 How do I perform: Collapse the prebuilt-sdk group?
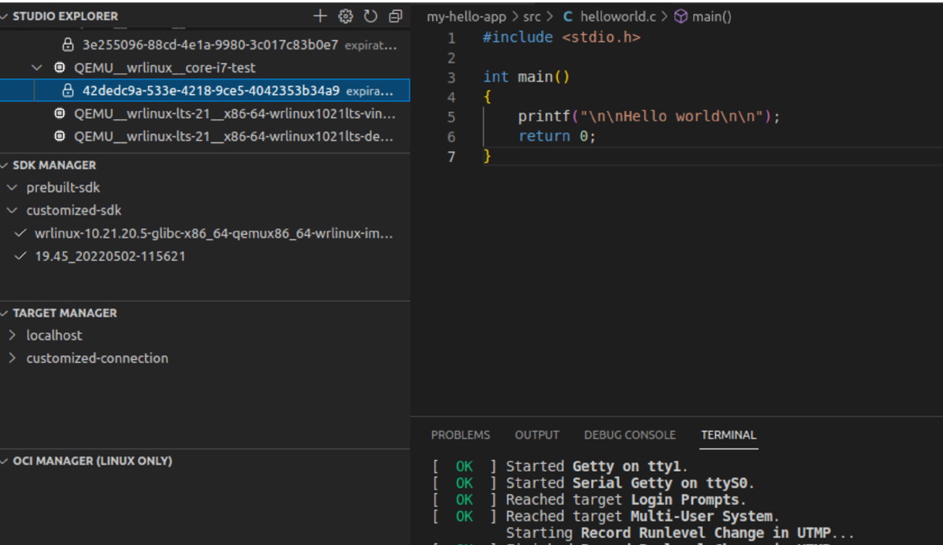coord(12,188)
